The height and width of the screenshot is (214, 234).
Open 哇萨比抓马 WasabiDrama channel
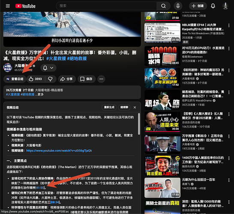coord(197,100)
